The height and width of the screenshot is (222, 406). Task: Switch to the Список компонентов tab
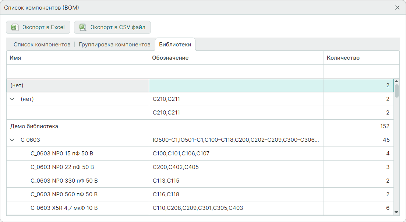42,45
